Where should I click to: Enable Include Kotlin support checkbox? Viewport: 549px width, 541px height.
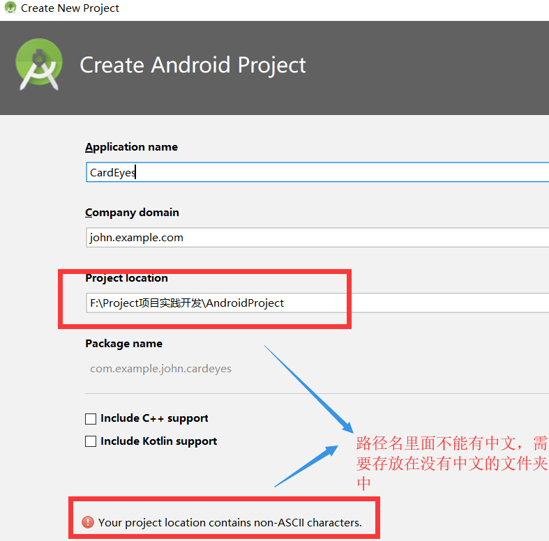(x=91, y=441)
